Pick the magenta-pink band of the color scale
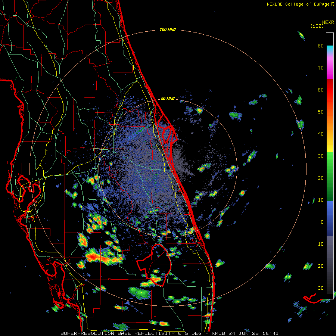This screenshot has height=336, width=336. [x=330, y=66]
